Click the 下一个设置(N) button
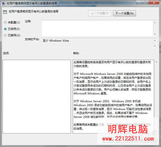This screenshot has height=147, width=161. (x=124, y=13)
